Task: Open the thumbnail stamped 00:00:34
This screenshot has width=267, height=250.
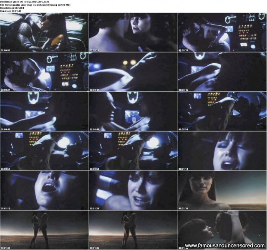Action: point(44,72)
